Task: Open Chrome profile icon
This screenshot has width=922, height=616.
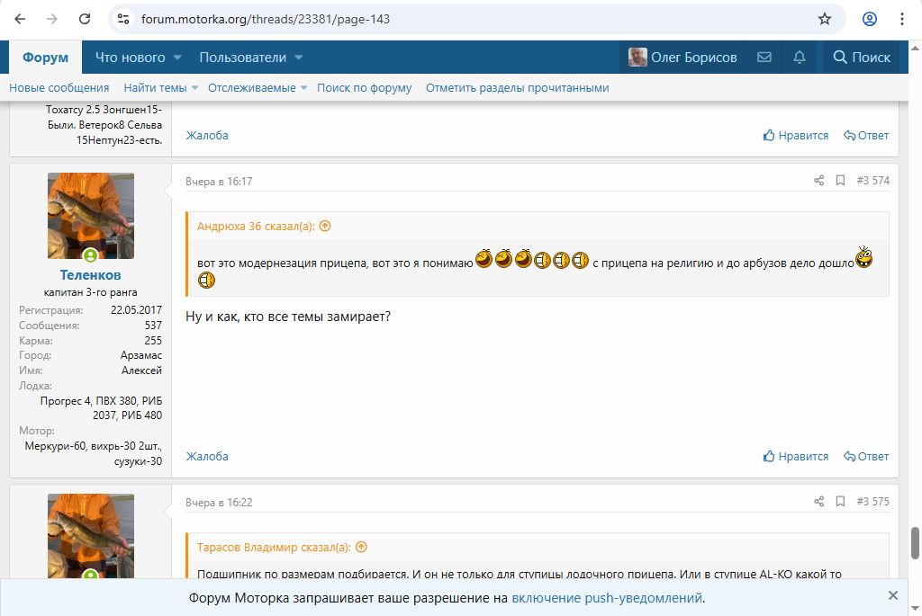Action: 870,19
